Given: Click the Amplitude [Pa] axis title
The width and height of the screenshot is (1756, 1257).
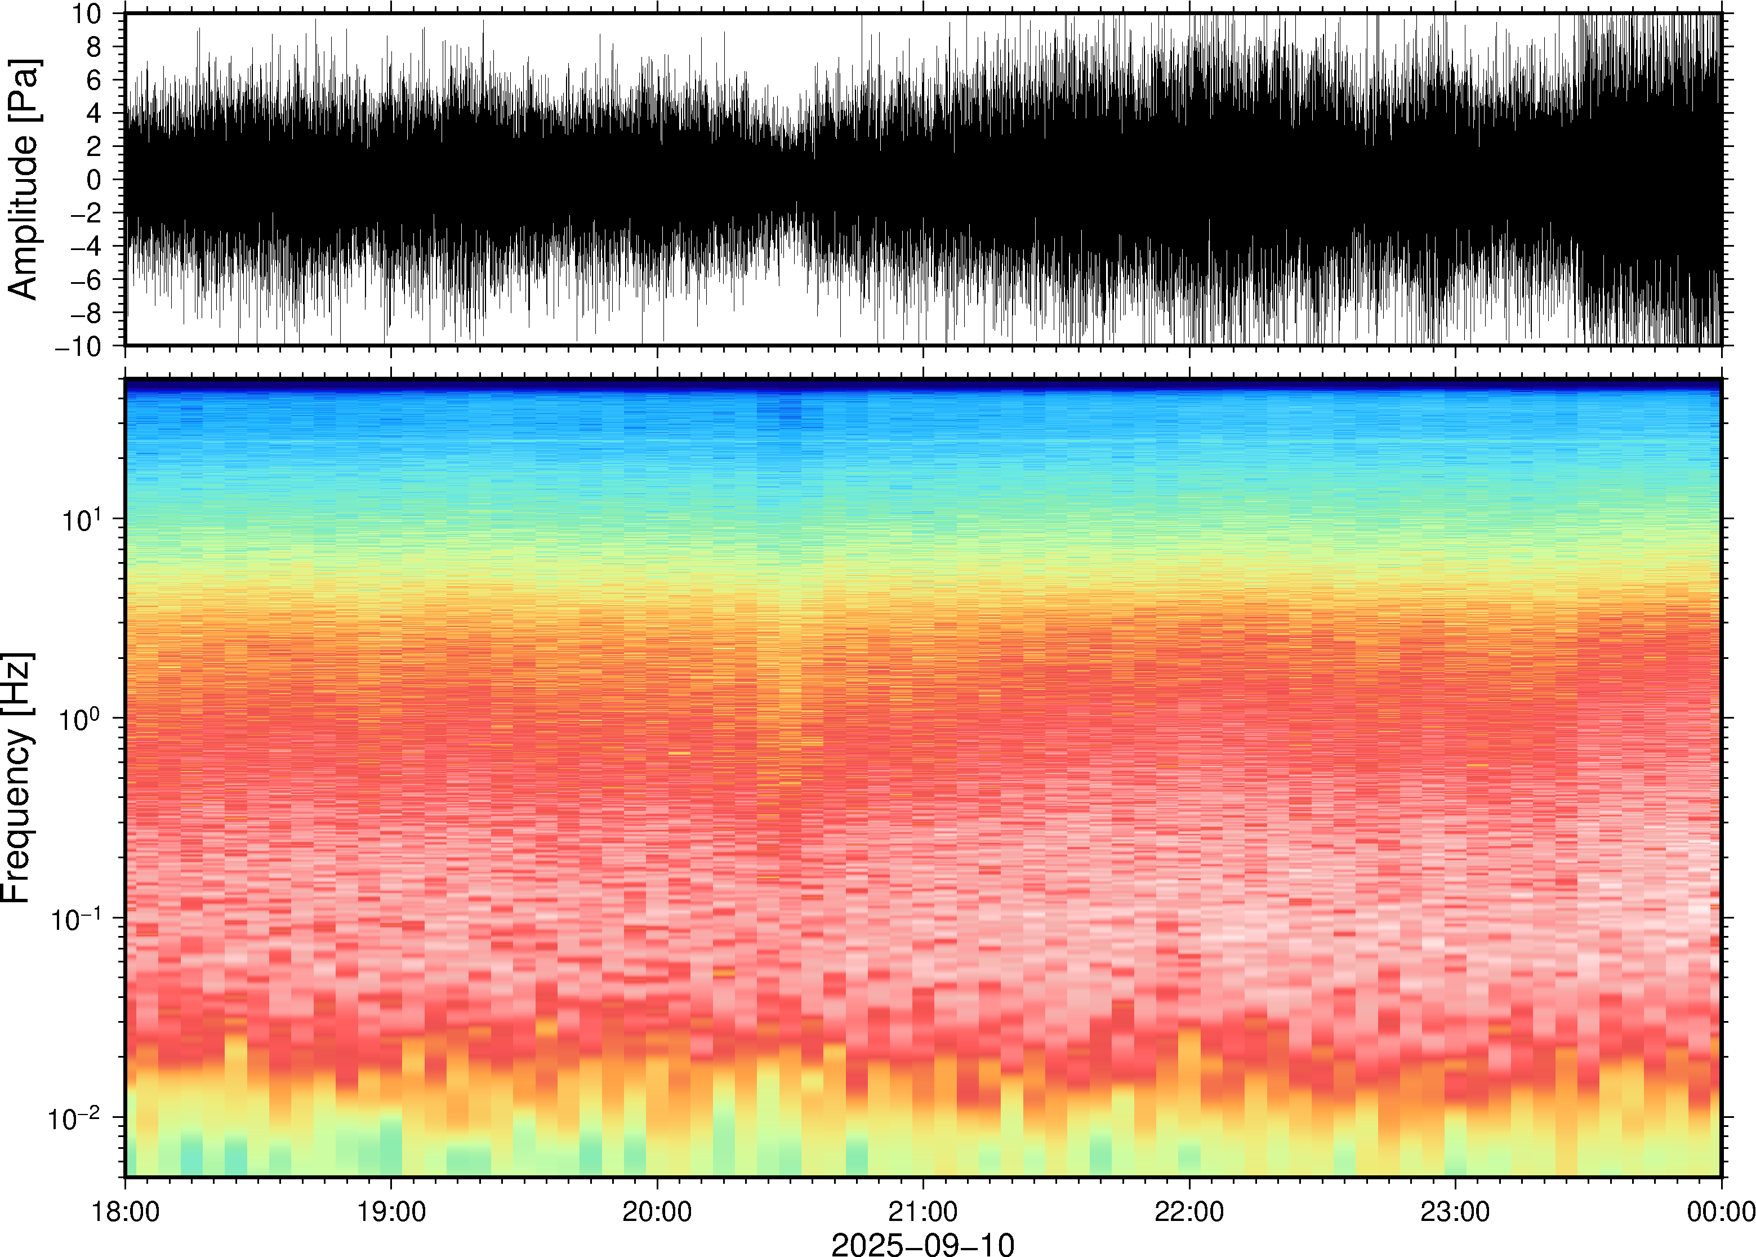Looking at the screenshot, I should pos(23,179).
